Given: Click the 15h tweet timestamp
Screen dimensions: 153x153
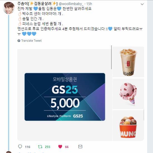Looking at the screenshot, I should pyautogui.click(x=89, y=4).
